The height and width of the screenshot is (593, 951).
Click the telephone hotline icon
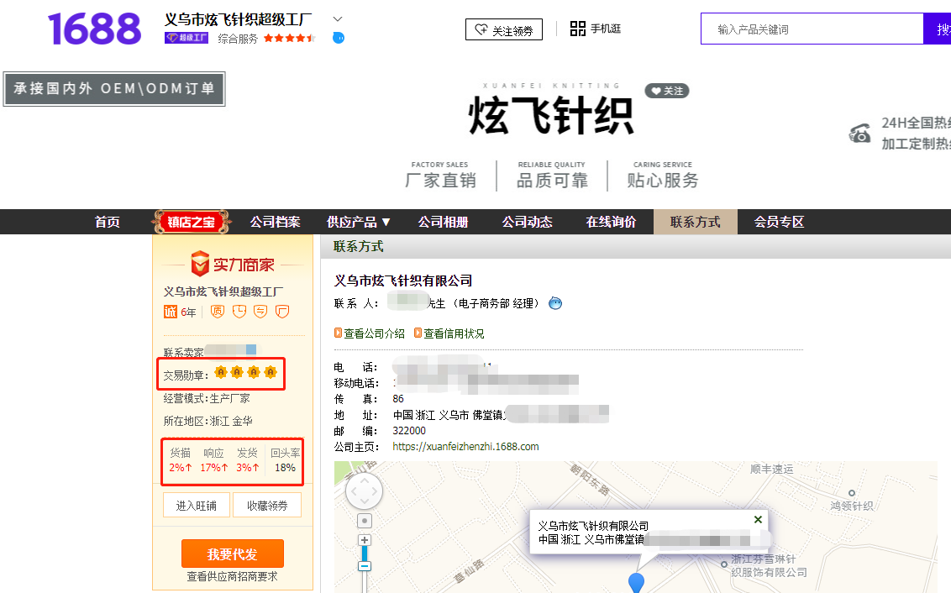(x=859, y=133)
